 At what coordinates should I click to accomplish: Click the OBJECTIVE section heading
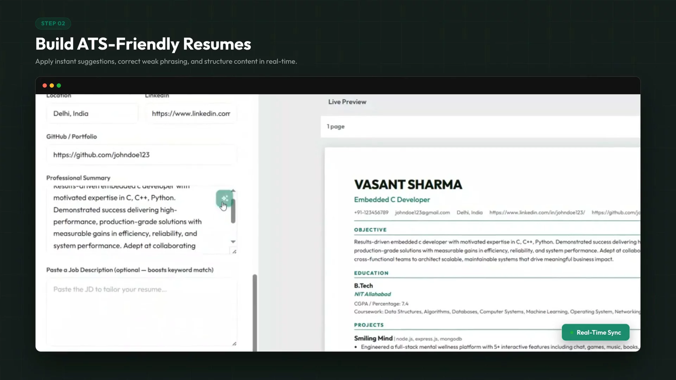click(x=370, y=230)
